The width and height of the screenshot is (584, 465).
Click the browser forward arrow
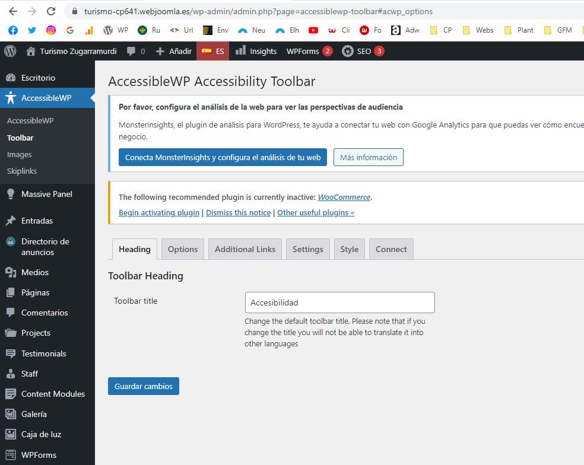coord(32,11)
